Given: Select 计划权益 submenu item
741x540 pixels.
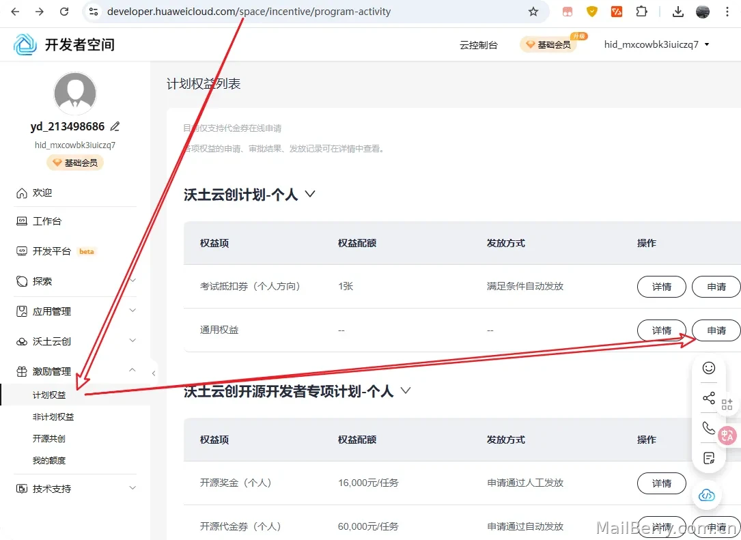Looking at the screenshot, I should pos(49,395).
